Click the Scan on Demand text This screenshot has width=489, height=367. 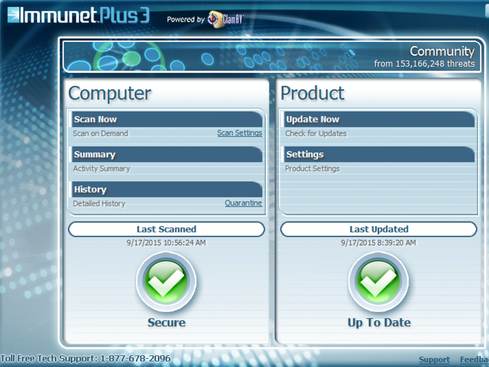100,133
